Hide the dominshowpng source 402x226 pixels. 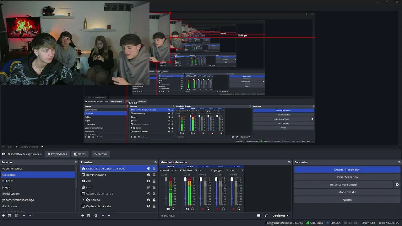click(x=149, y=175)
